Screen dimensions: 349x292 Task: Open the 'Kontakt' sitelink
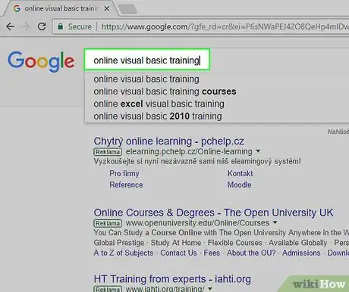point(240,173)
